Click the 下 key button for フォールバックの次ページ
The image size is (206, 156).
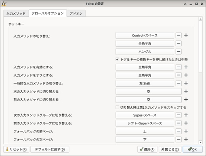click(145, 140)
